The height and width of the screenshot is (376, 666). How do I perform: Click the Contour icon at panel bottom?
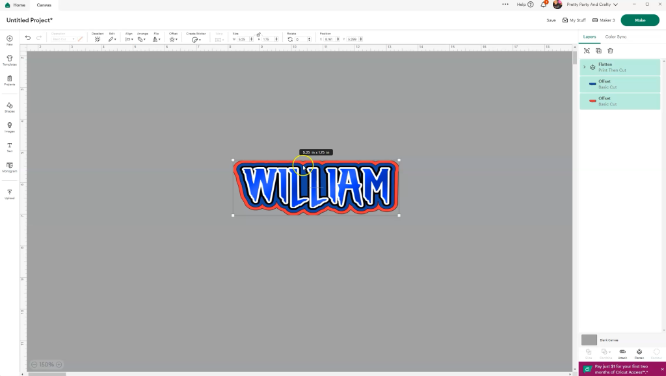click(x=656, y=353)
